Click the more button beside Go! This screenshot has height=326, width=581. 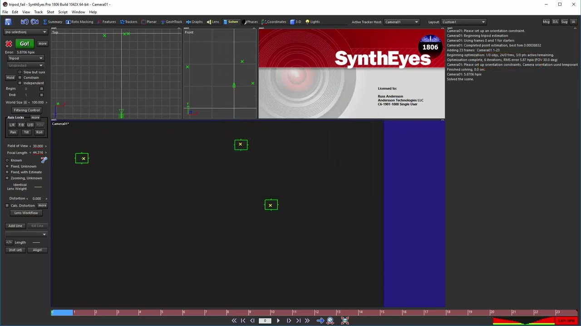click(42, 43)
